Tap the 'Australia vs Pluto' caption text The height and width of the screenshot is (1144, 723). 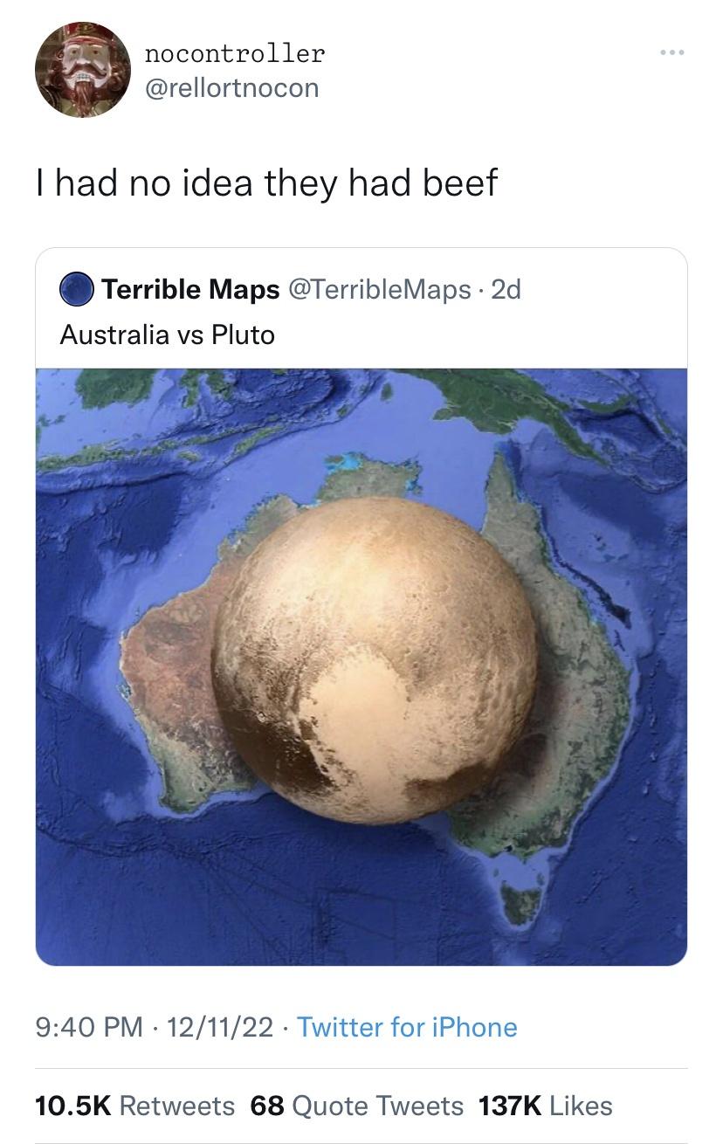pyautogui.click(x=167, y=334)
